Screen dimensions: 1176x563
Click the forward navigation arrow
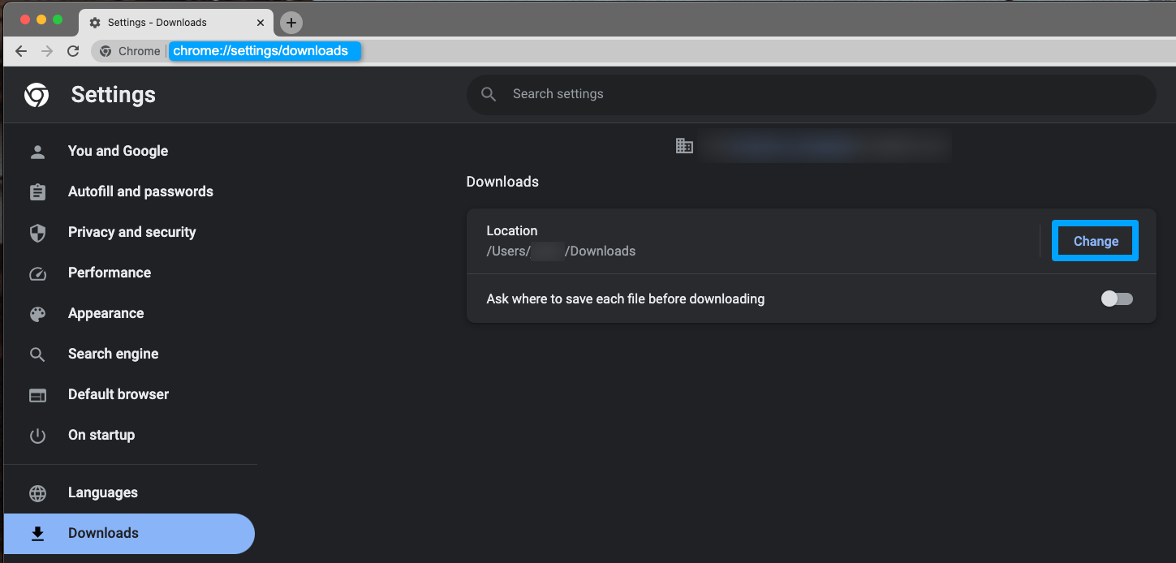point(47,51)
